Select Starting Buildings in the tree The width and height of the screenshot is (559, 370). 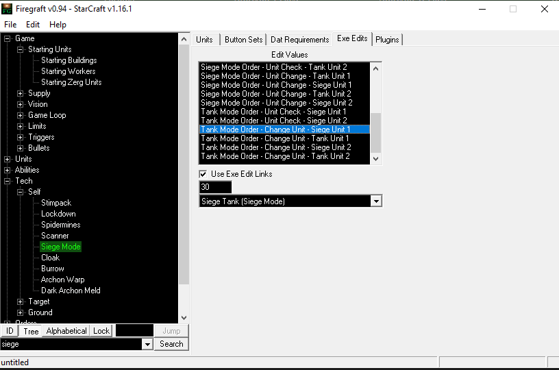click(69, 60)
